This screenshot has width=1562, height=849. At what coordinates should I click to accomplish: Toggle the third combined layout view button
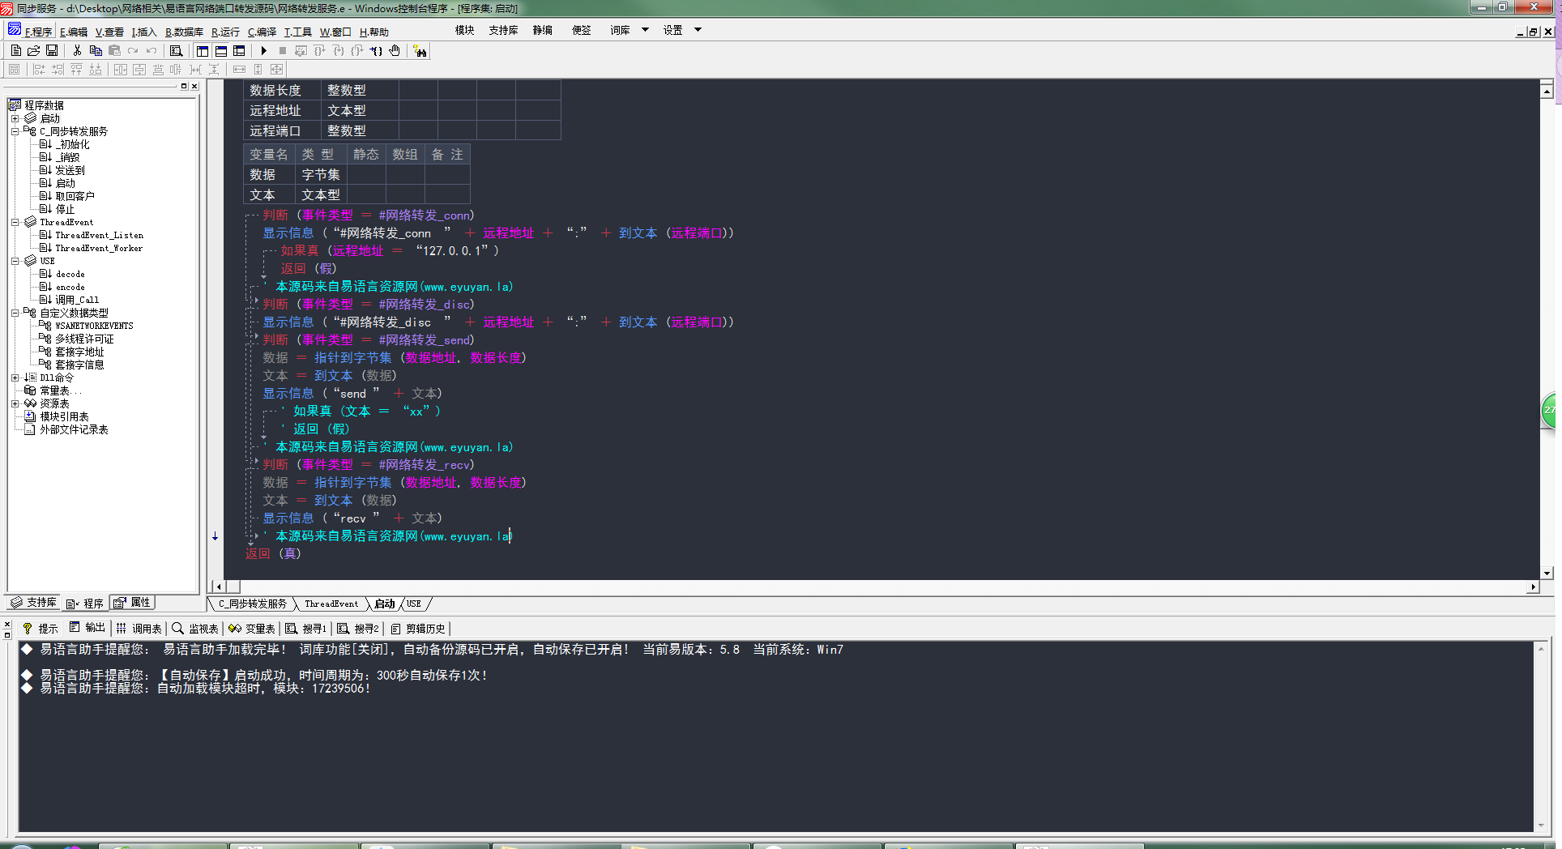tap(239, 50)
